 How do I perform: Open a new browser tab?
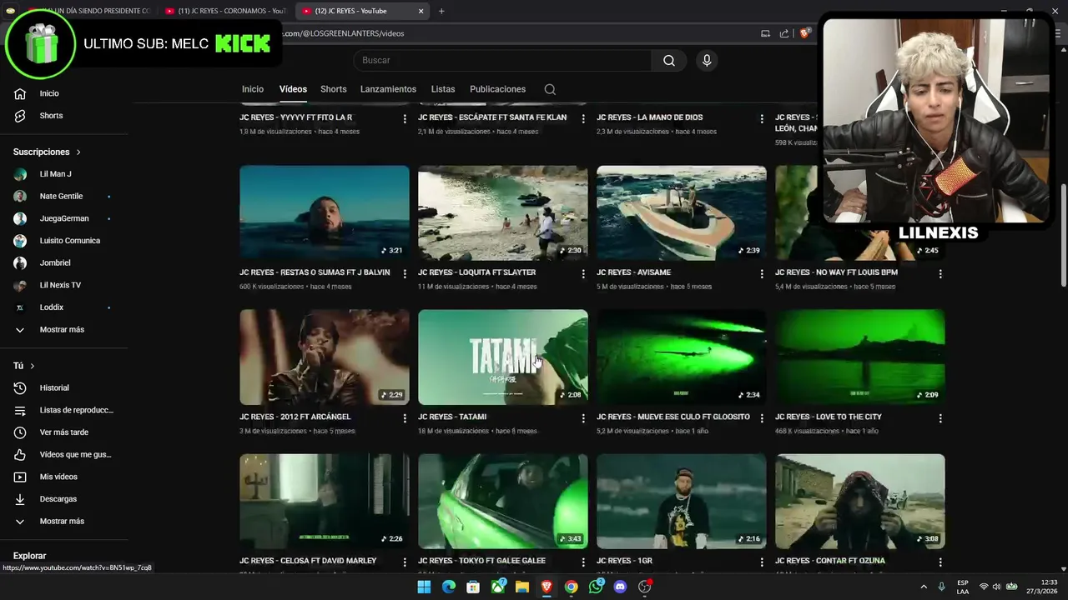point(441,11)
